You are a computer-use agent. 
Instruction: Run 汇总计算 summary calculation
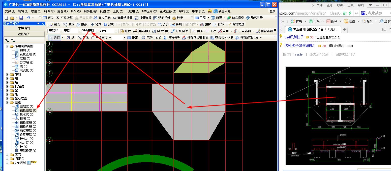(64, 18)
